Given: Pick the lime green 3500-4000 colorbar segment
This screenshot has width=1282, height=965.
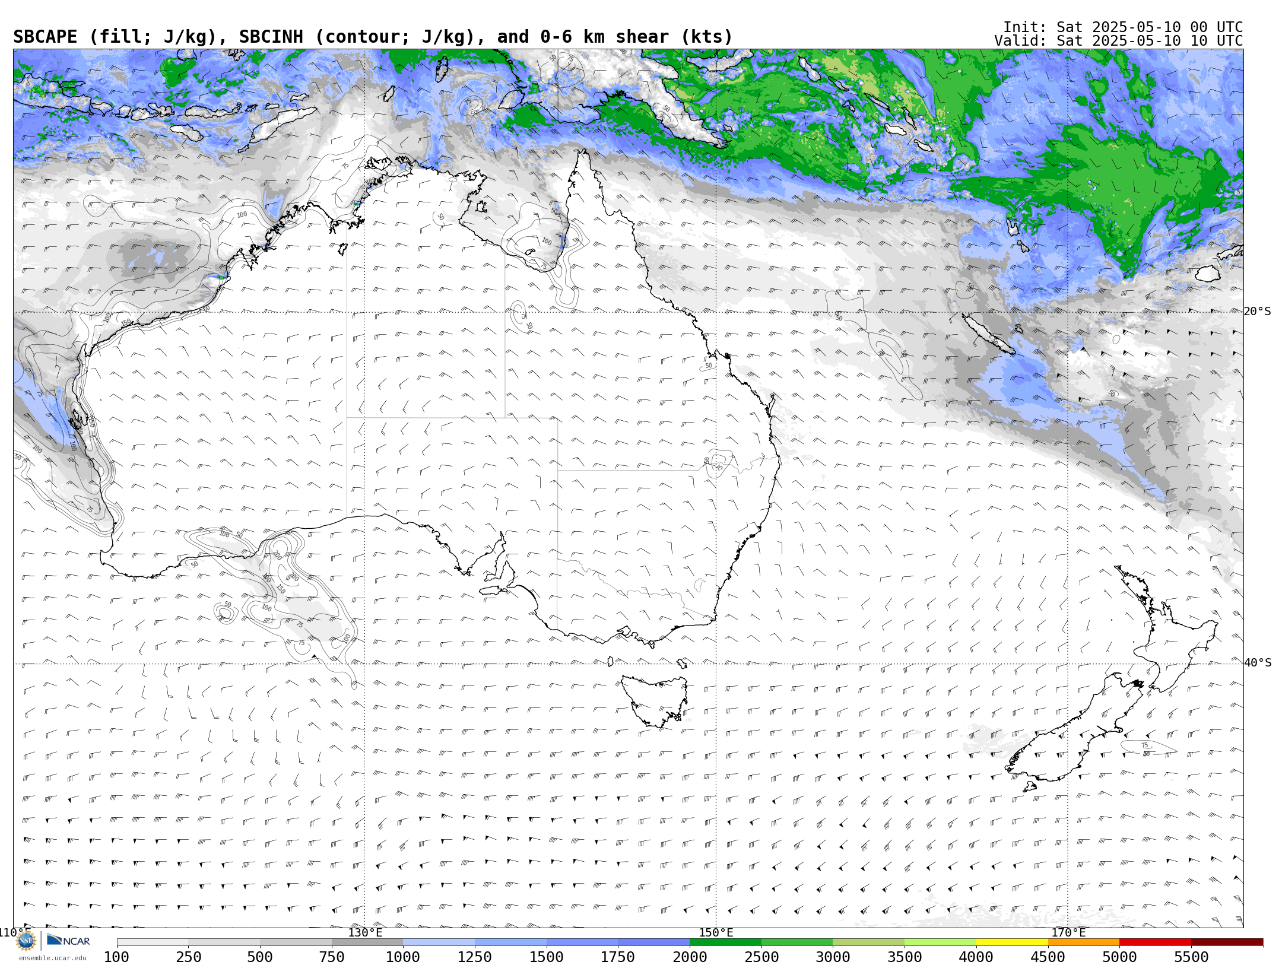Looking at the screenshot, I should (940, 942).
